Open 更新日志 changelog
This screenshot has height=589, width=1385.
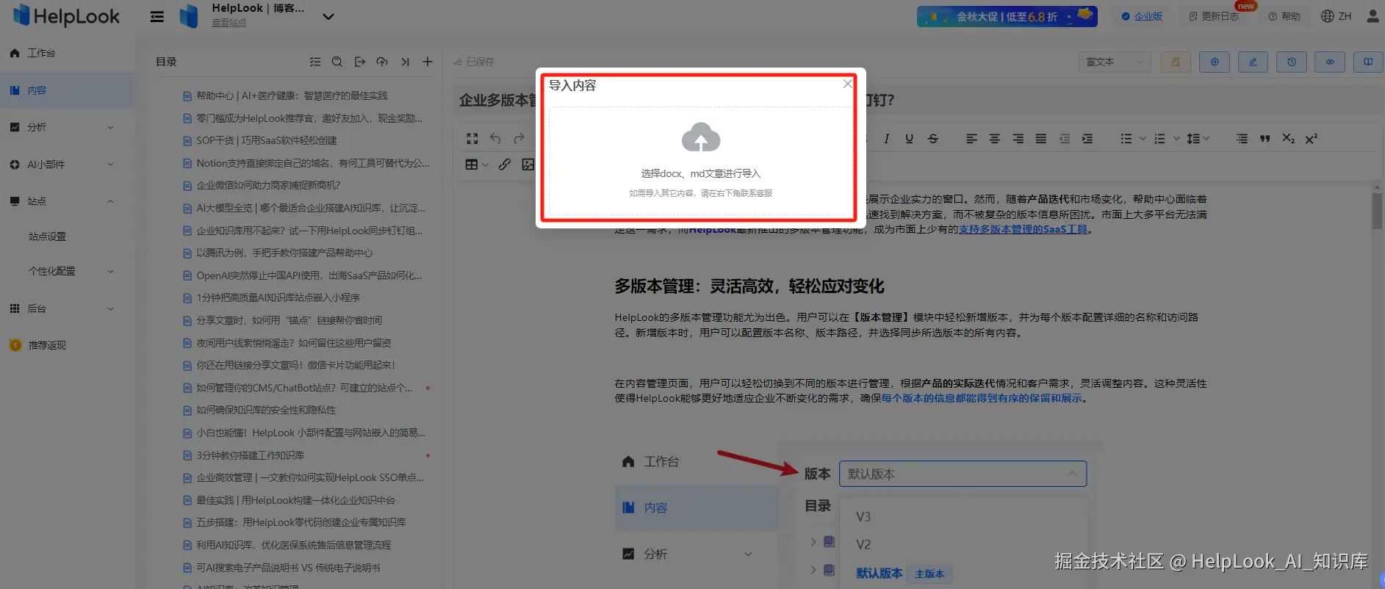[1214, 16]
